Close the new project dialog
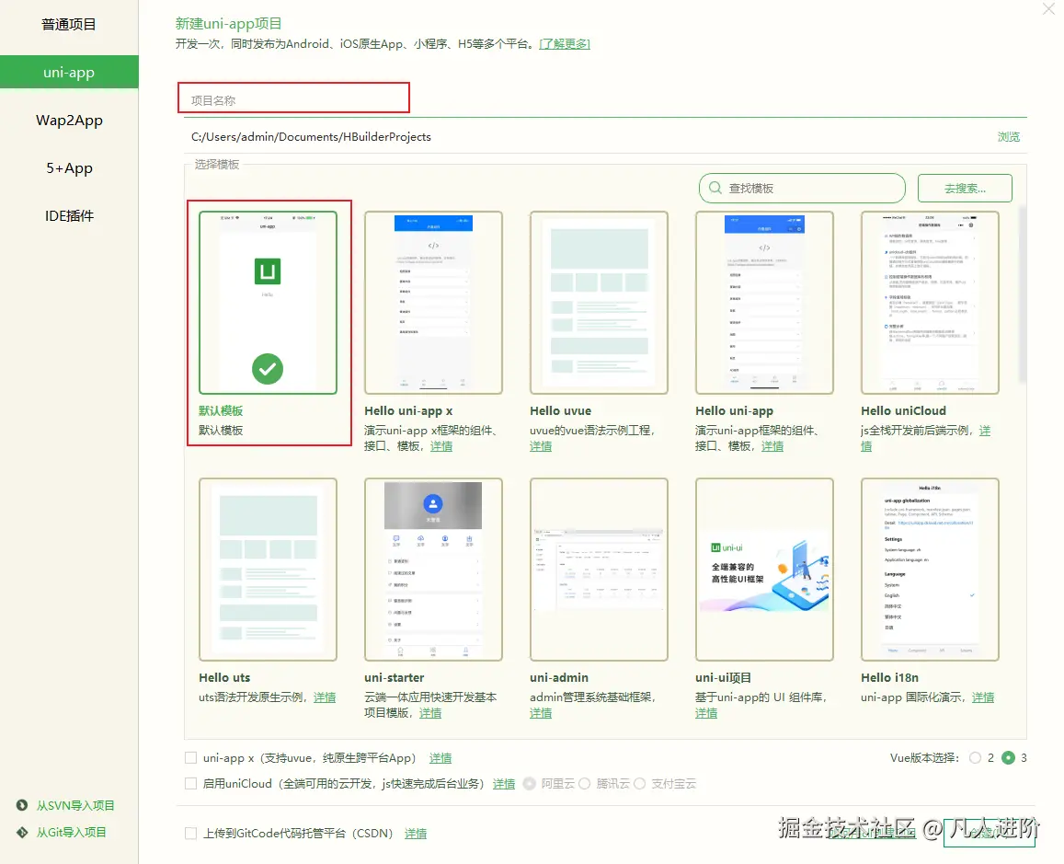Image resolution: width=1064 pixels, height=864 pixels. (1048, 9)
